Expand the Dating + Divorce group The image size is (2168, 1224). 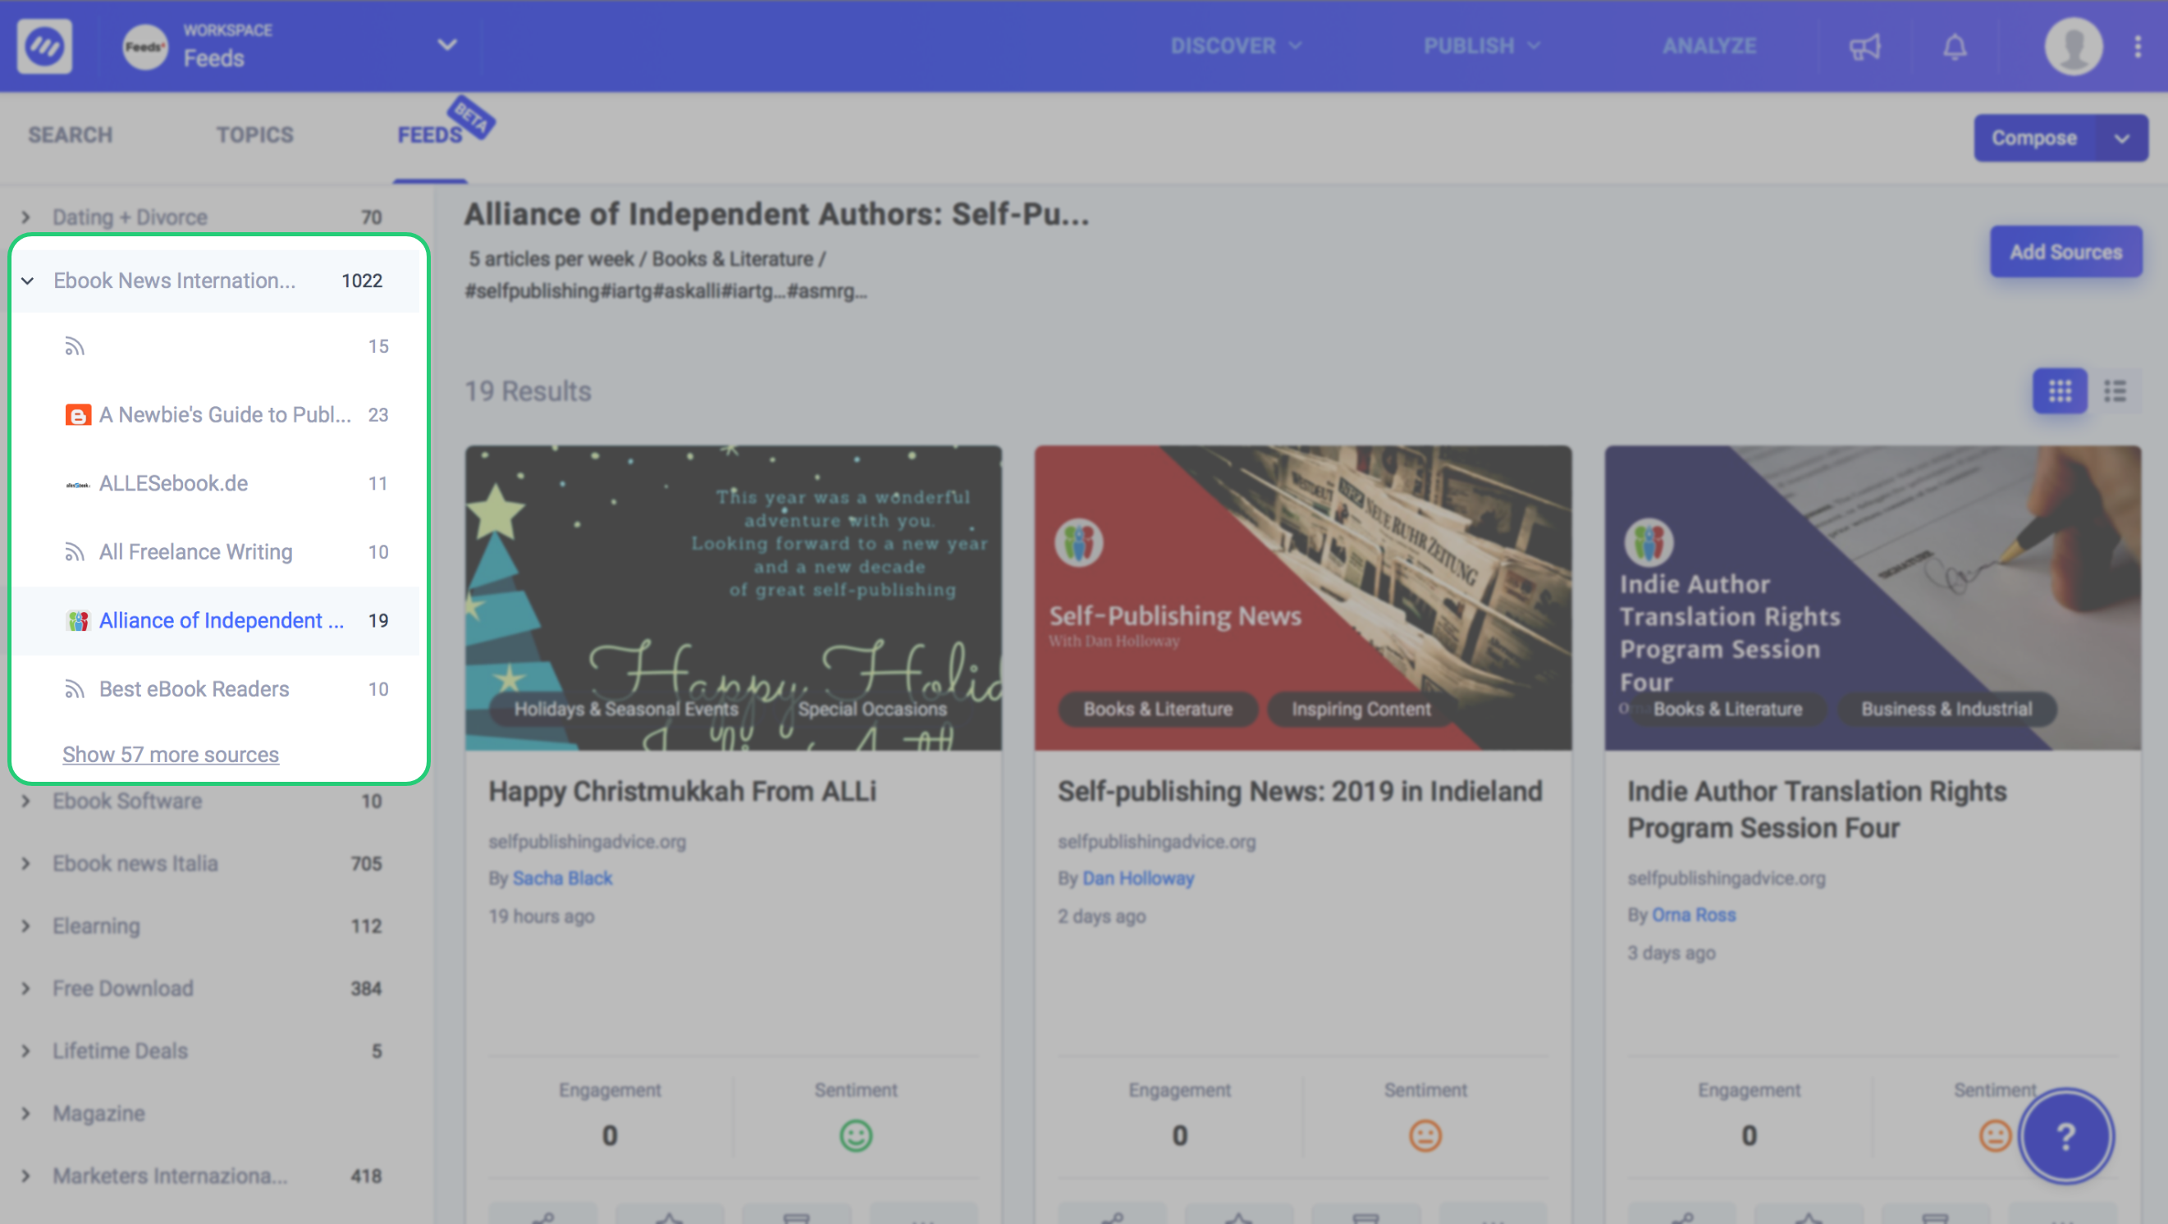[26, 217]
